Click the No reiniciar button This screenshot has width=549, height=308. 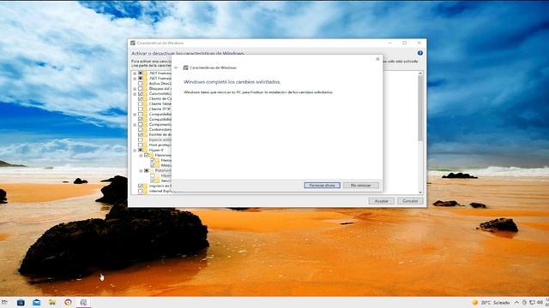click(360, 185)
